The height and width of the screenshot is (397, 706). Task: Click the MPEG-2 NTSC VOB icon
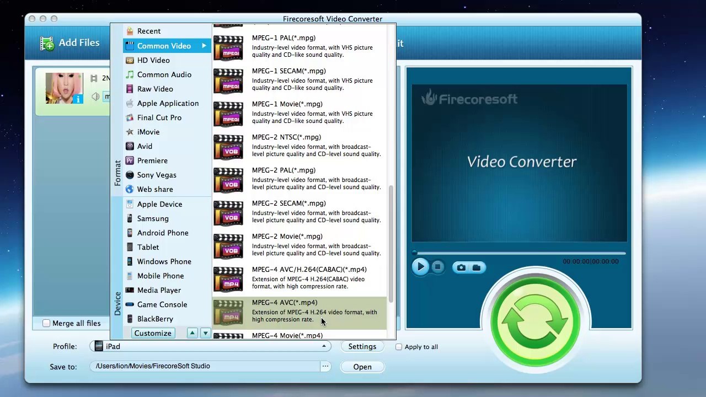click(x=228, y=147)
